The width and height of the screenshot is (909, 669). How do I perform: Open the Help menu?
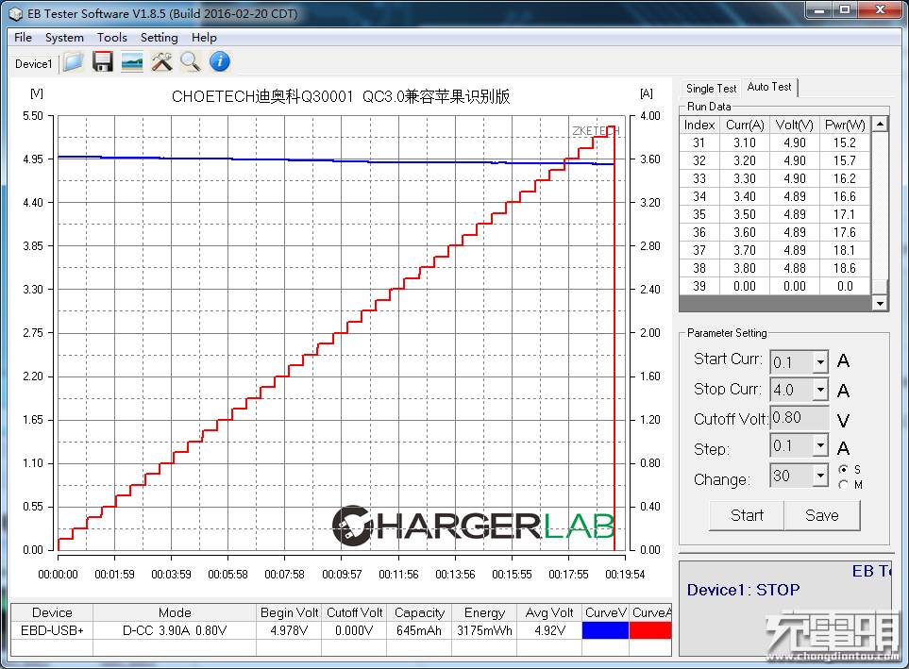coord(204,38)
